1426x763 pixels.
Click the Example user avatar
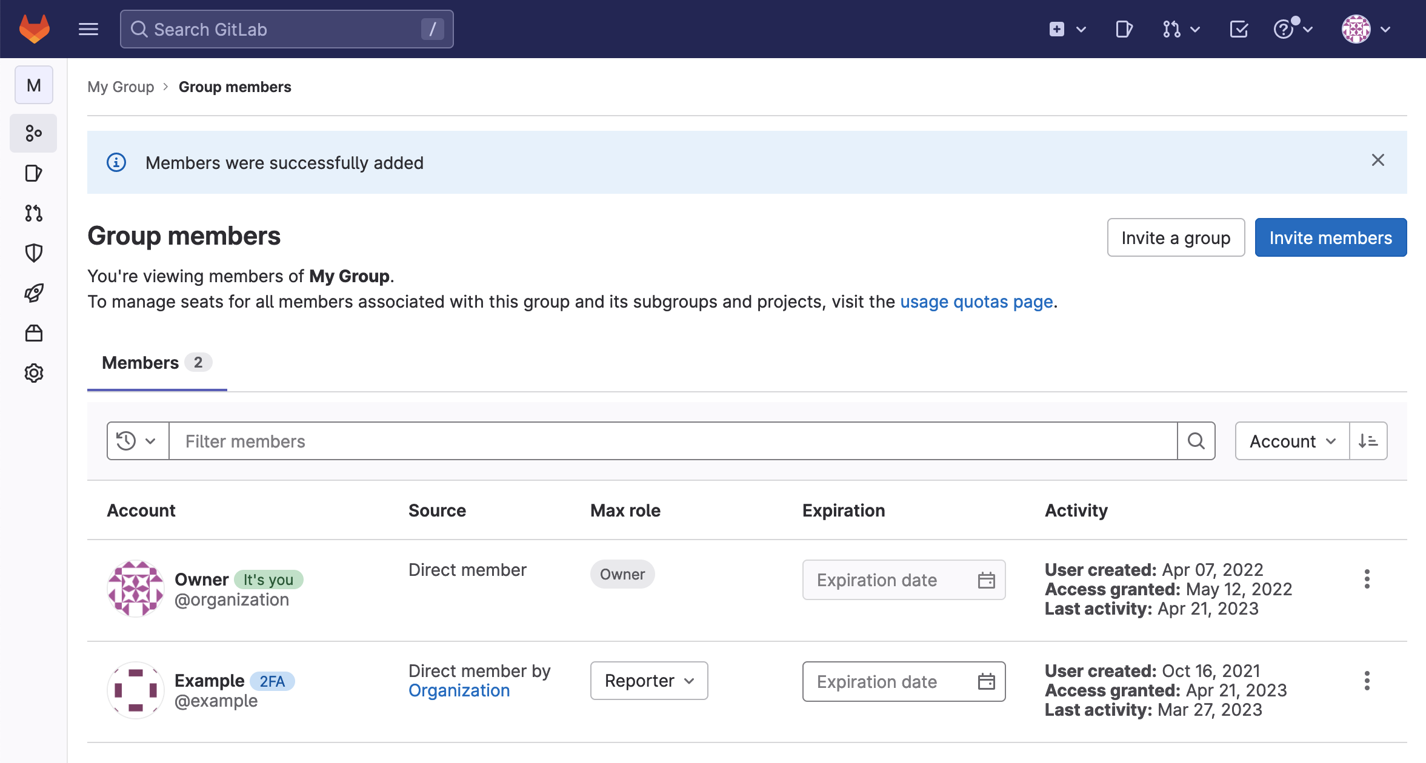point(136,690)
